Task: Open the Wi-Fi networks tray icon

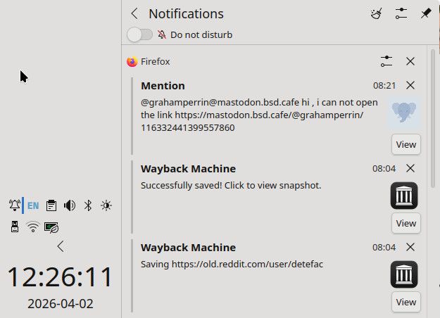Action: [x=33, y=227]
